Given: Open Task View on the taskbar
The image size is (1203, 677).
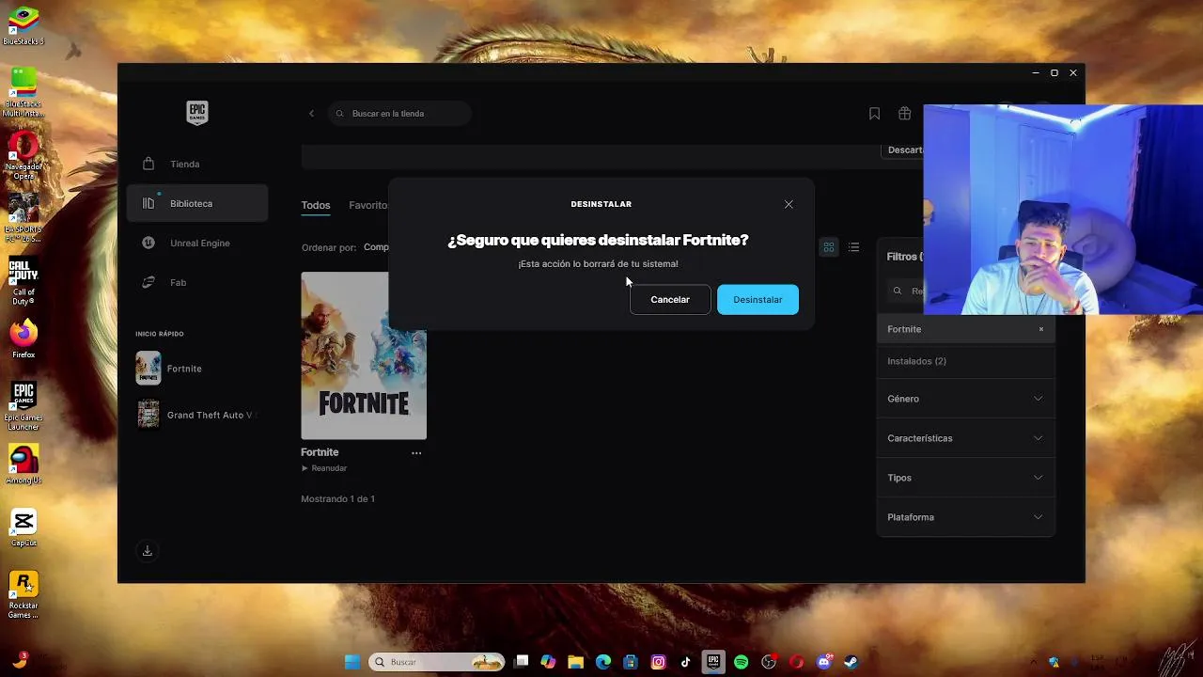Looking at the screenshot, I should click(x=522, y=662).
